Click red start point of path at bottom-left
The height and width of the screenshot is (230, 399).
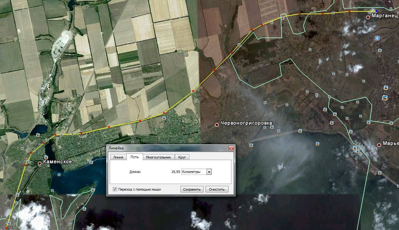(6, 227)
